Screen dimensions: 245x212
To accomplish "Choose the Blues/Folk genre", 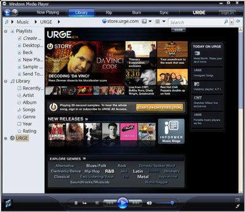I will click(x=96, y=165).
